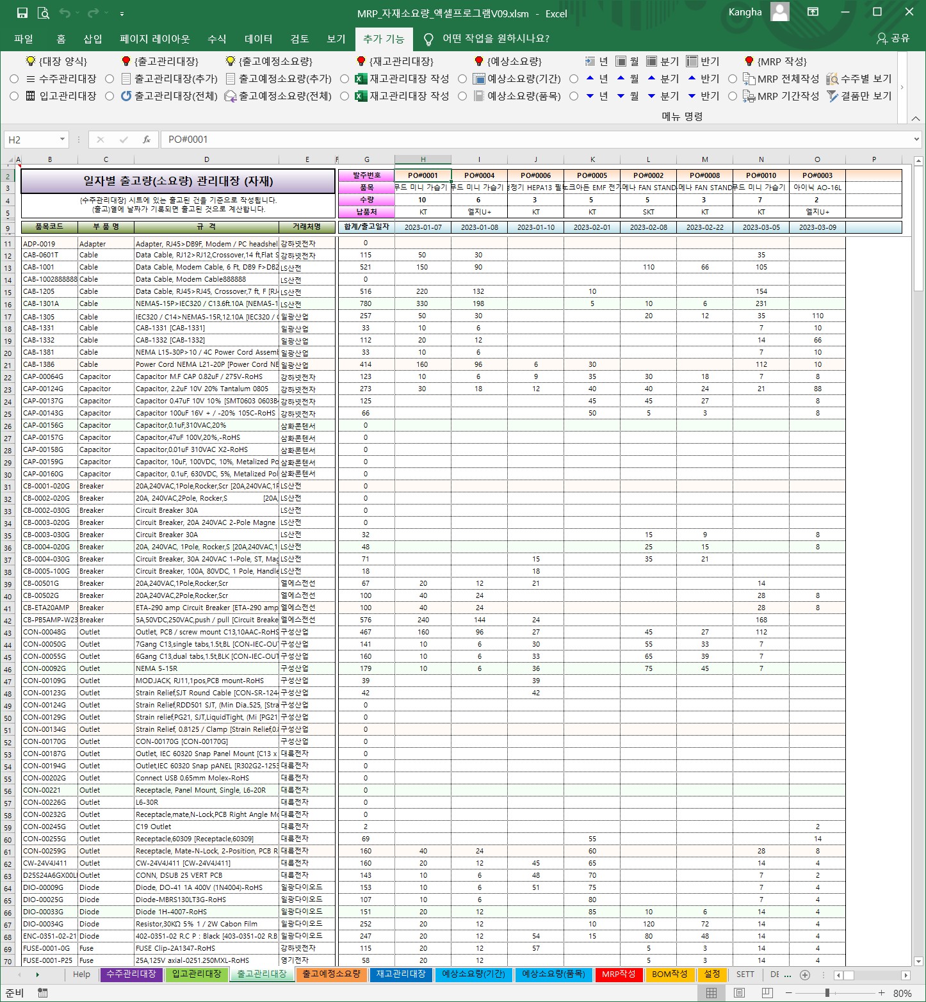Viewport: 926px width, 1002px height.
Task: Select radio button beside 출고관리대장(전체)
Action: coord(110,96)
